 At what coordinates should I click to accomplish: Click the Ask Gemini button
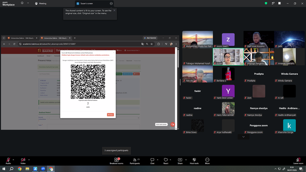150,38
